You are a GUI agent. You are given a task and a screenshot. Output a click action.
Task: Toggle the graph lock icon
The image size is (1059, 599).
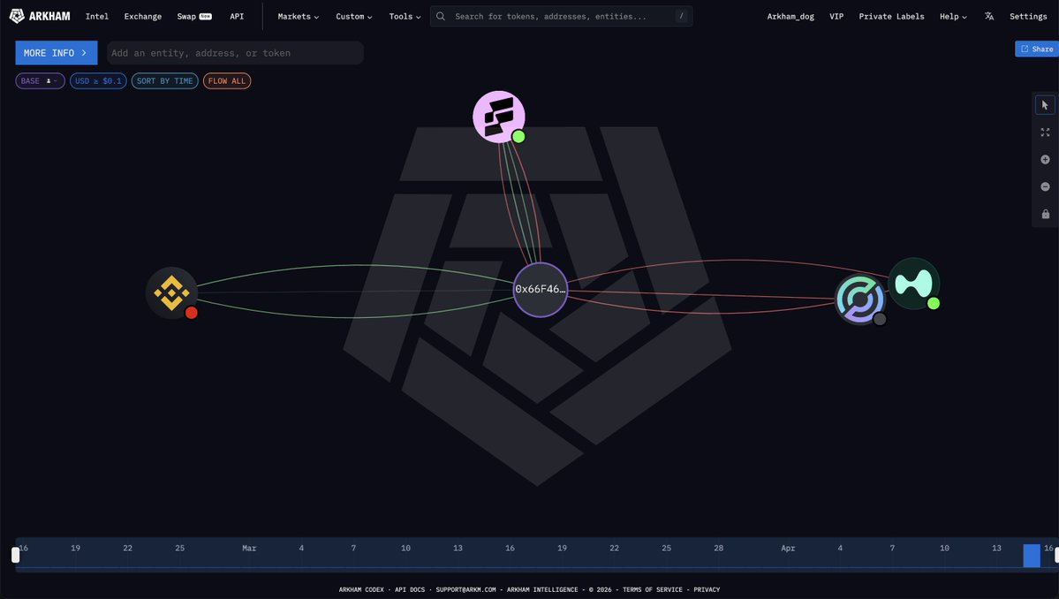coord(1045,214)
